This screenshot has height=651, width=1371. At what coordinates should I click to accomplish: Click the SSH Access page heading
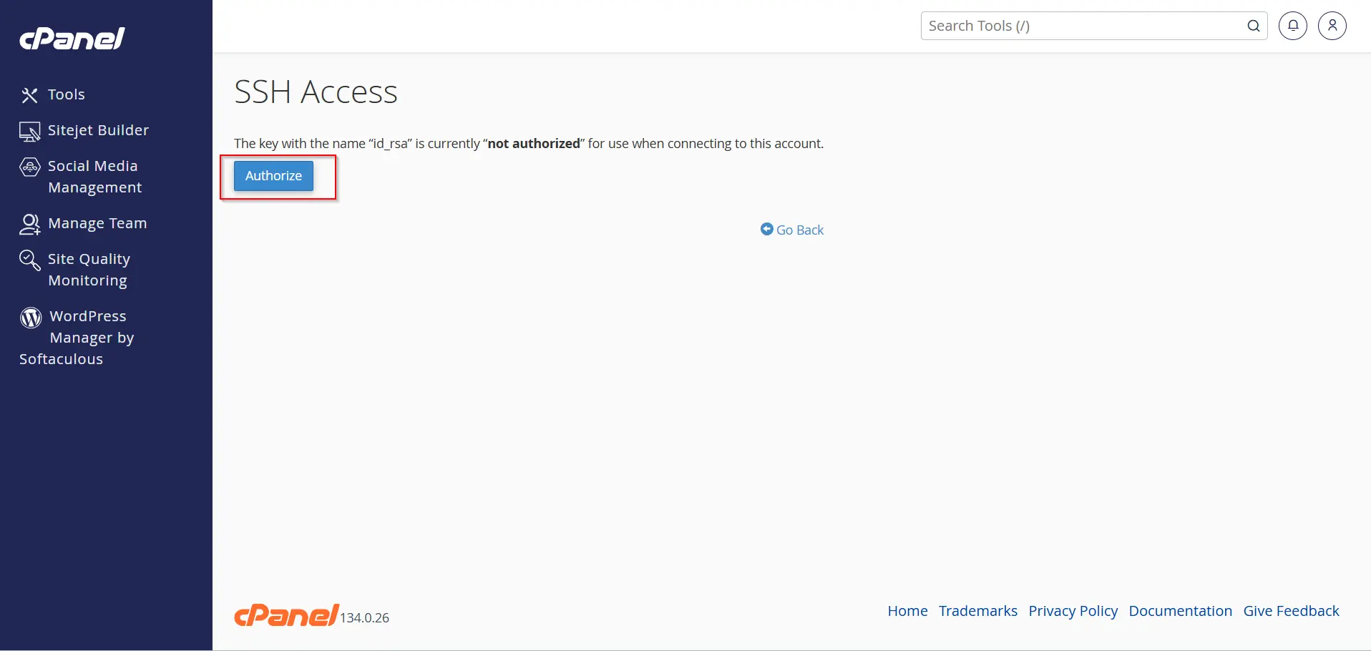click(316, 92)
